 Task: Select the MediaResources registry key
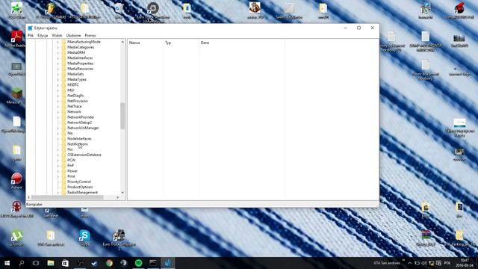[x=80, y=69]
